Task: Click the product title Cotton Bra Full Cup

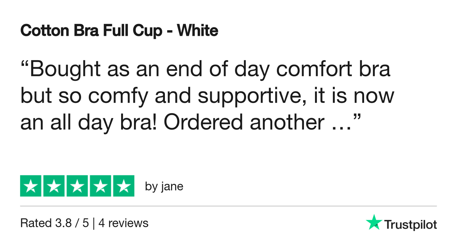Action: coord(91,31)
